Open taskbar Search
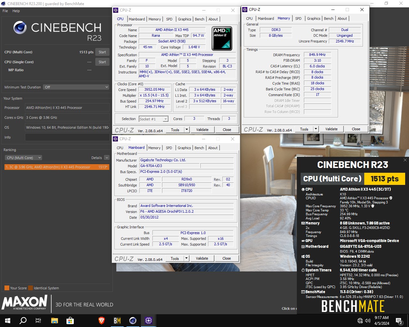Viewport: 409px width, 327px height. pos(23,321)
